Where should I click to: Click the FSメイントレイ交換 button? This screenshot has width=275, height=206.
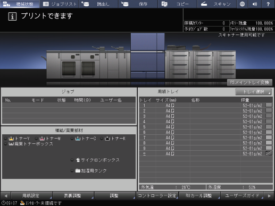coord(249,82)
